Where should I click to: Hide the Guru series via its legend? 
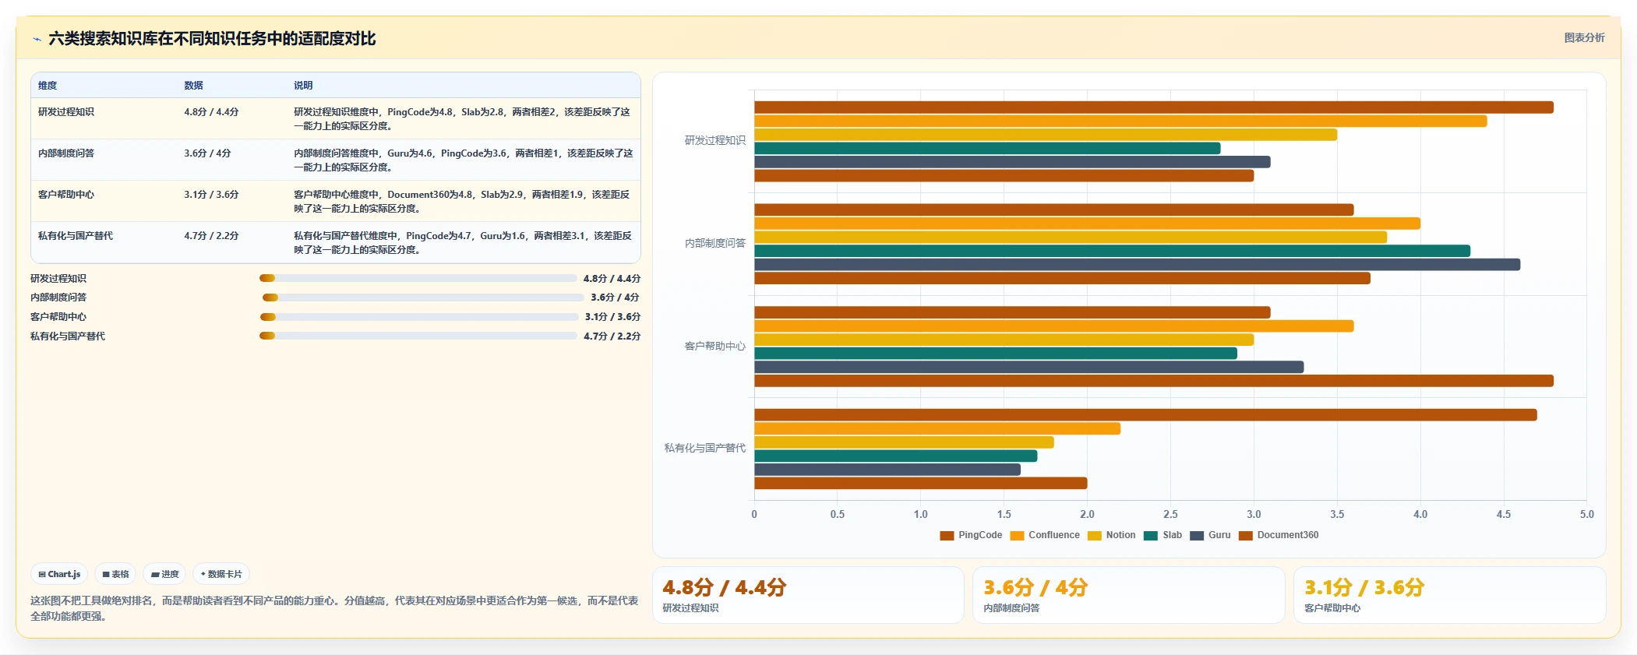tap(1210, 536)
